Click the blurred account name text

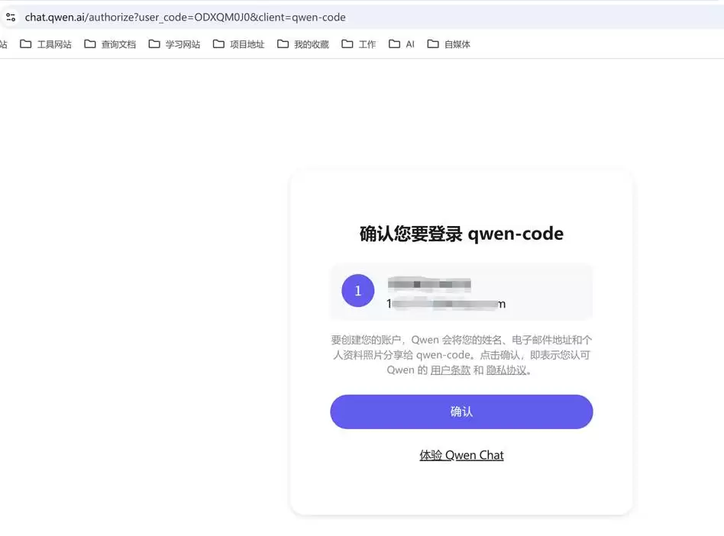428,284
